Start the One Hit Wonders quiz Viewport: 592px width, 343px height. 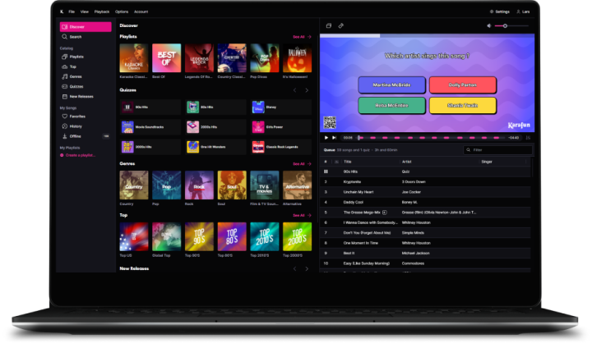[x=215, y=147]
